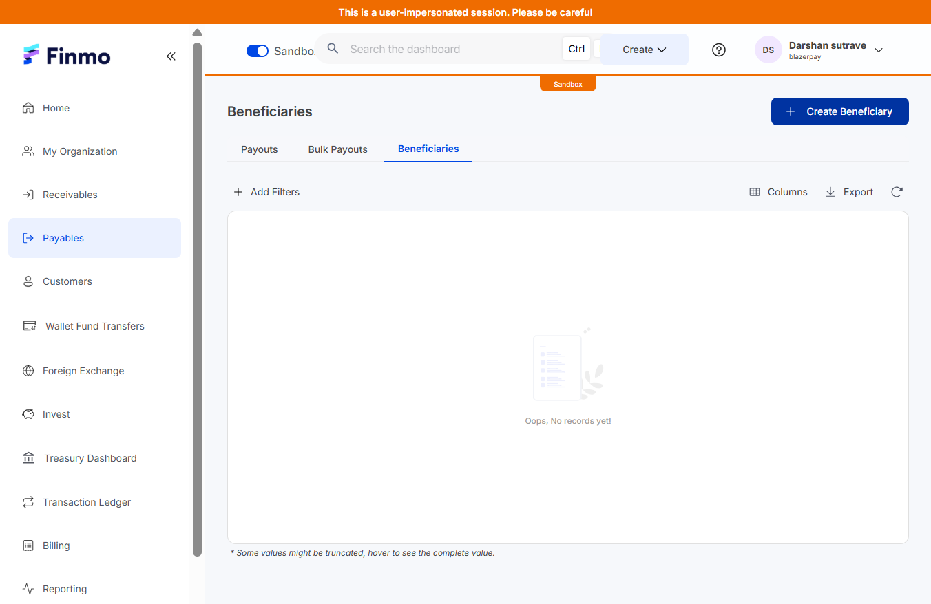Open Payables in the sidebar

[x=94, y=238]
